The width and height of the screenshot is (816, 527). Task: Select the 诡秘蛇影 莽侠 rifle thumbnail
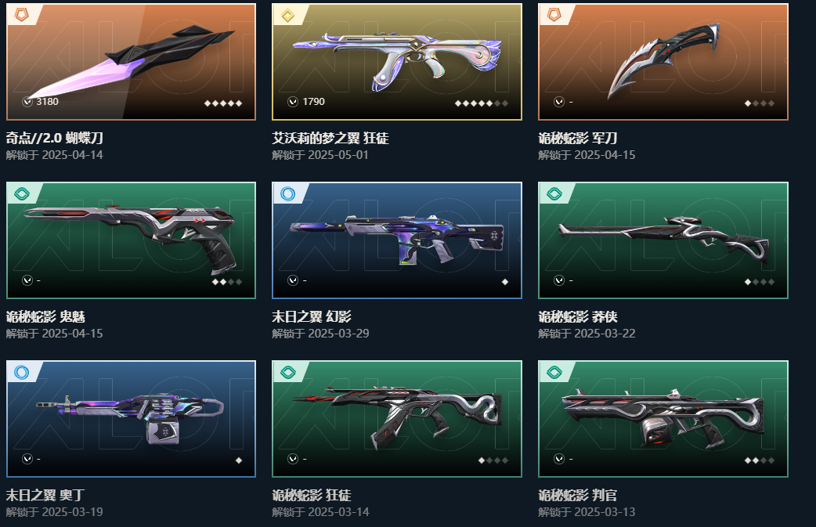[x=663, y=240]
